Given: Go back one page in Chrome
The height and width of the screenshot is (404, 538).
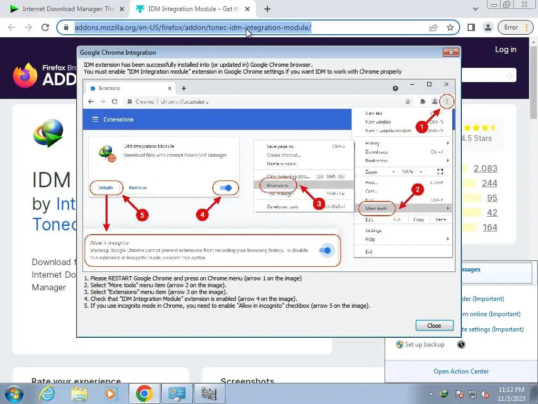Looking at the screenshot, I should [x=12, y=27].
